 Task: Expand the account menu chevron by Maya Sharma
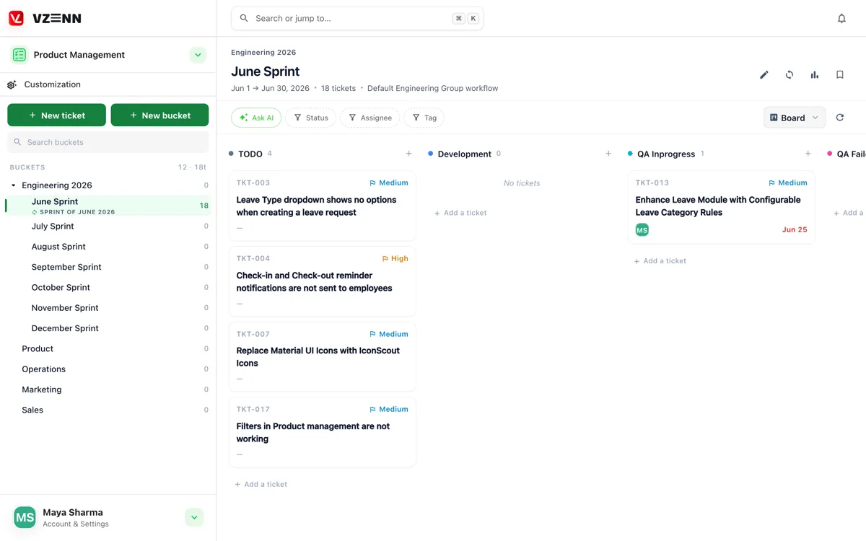(194, 517)
